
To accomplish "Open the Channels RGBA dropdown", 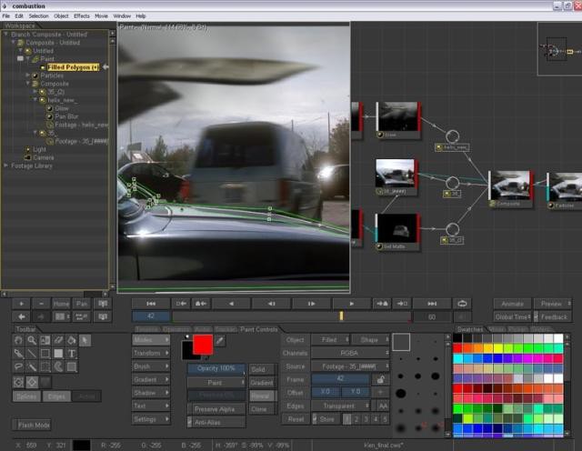I will click(349, 353).
